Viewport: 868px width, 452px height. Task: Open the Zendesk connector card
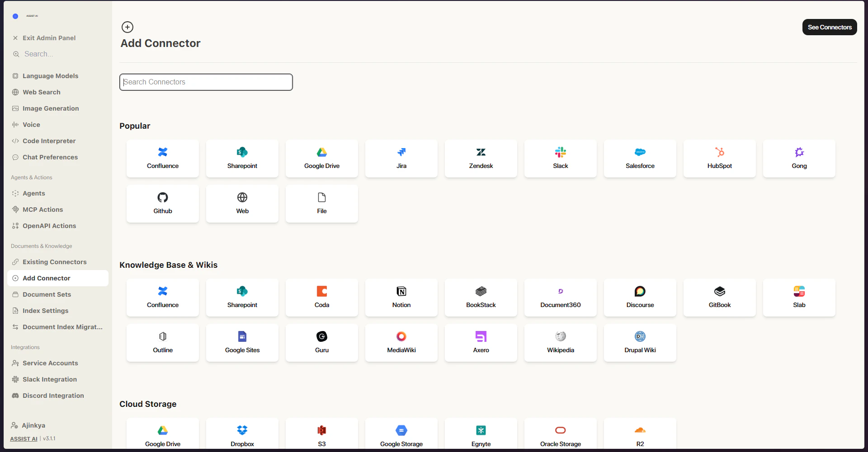pyautogui.click(x=481, y=158)
